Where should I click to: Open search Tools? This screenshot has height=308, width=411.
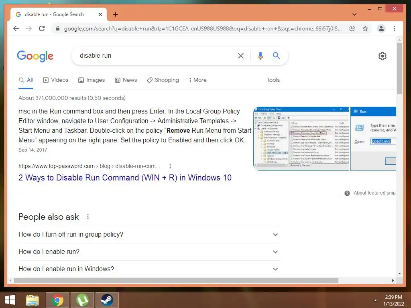273,80
